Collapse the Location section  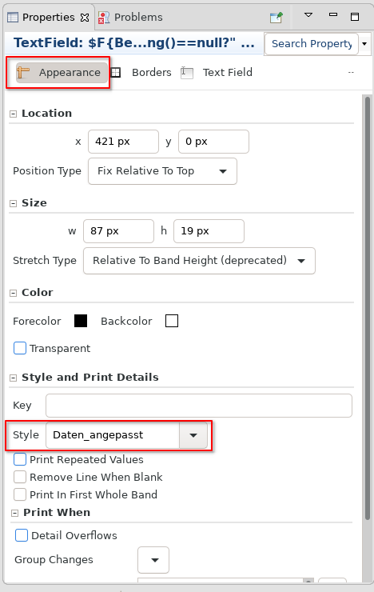14,114
